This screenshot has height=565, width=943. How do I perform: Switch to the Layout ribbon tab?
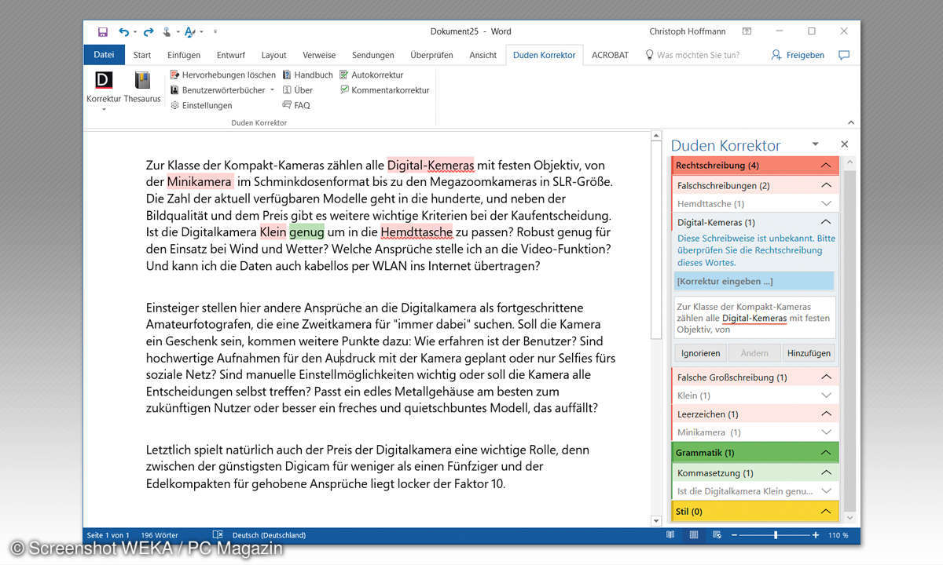pyautogui.click(x=273, y=55)
